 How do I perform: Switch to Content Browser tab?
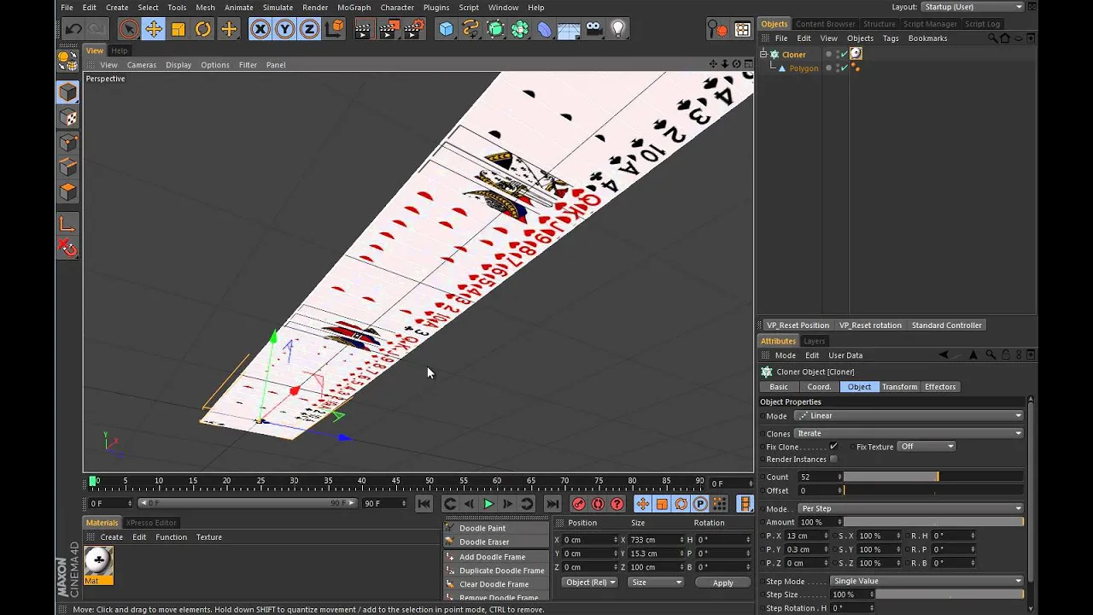825,24
